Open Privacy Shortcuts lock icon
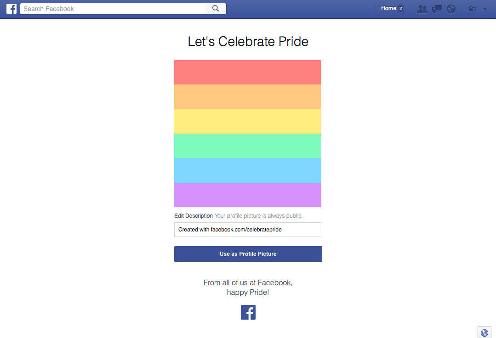This screenshot has height=338, width=496. 472,9
